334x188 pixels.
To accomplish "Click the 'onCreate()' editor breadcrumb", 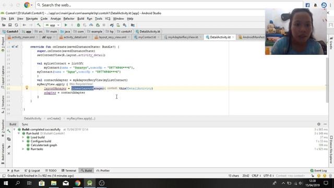I will [54, 119].
